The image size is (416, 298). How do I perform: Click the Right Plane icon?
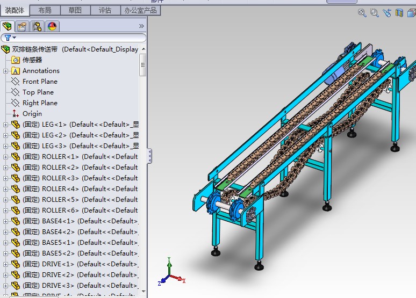tap(16, 103)
